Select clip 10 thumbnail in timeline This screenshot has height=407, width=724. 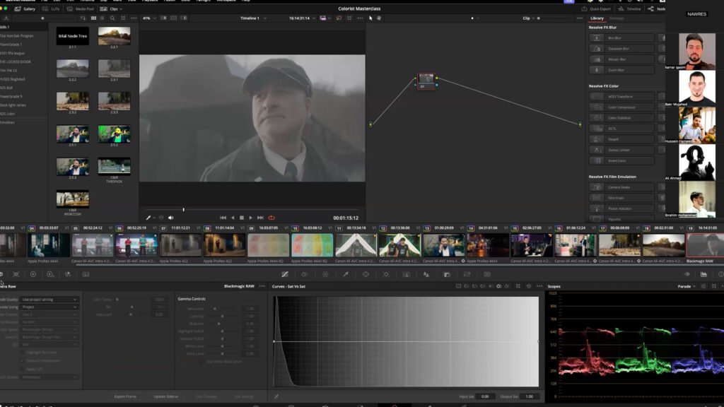[x=312, y=245]
